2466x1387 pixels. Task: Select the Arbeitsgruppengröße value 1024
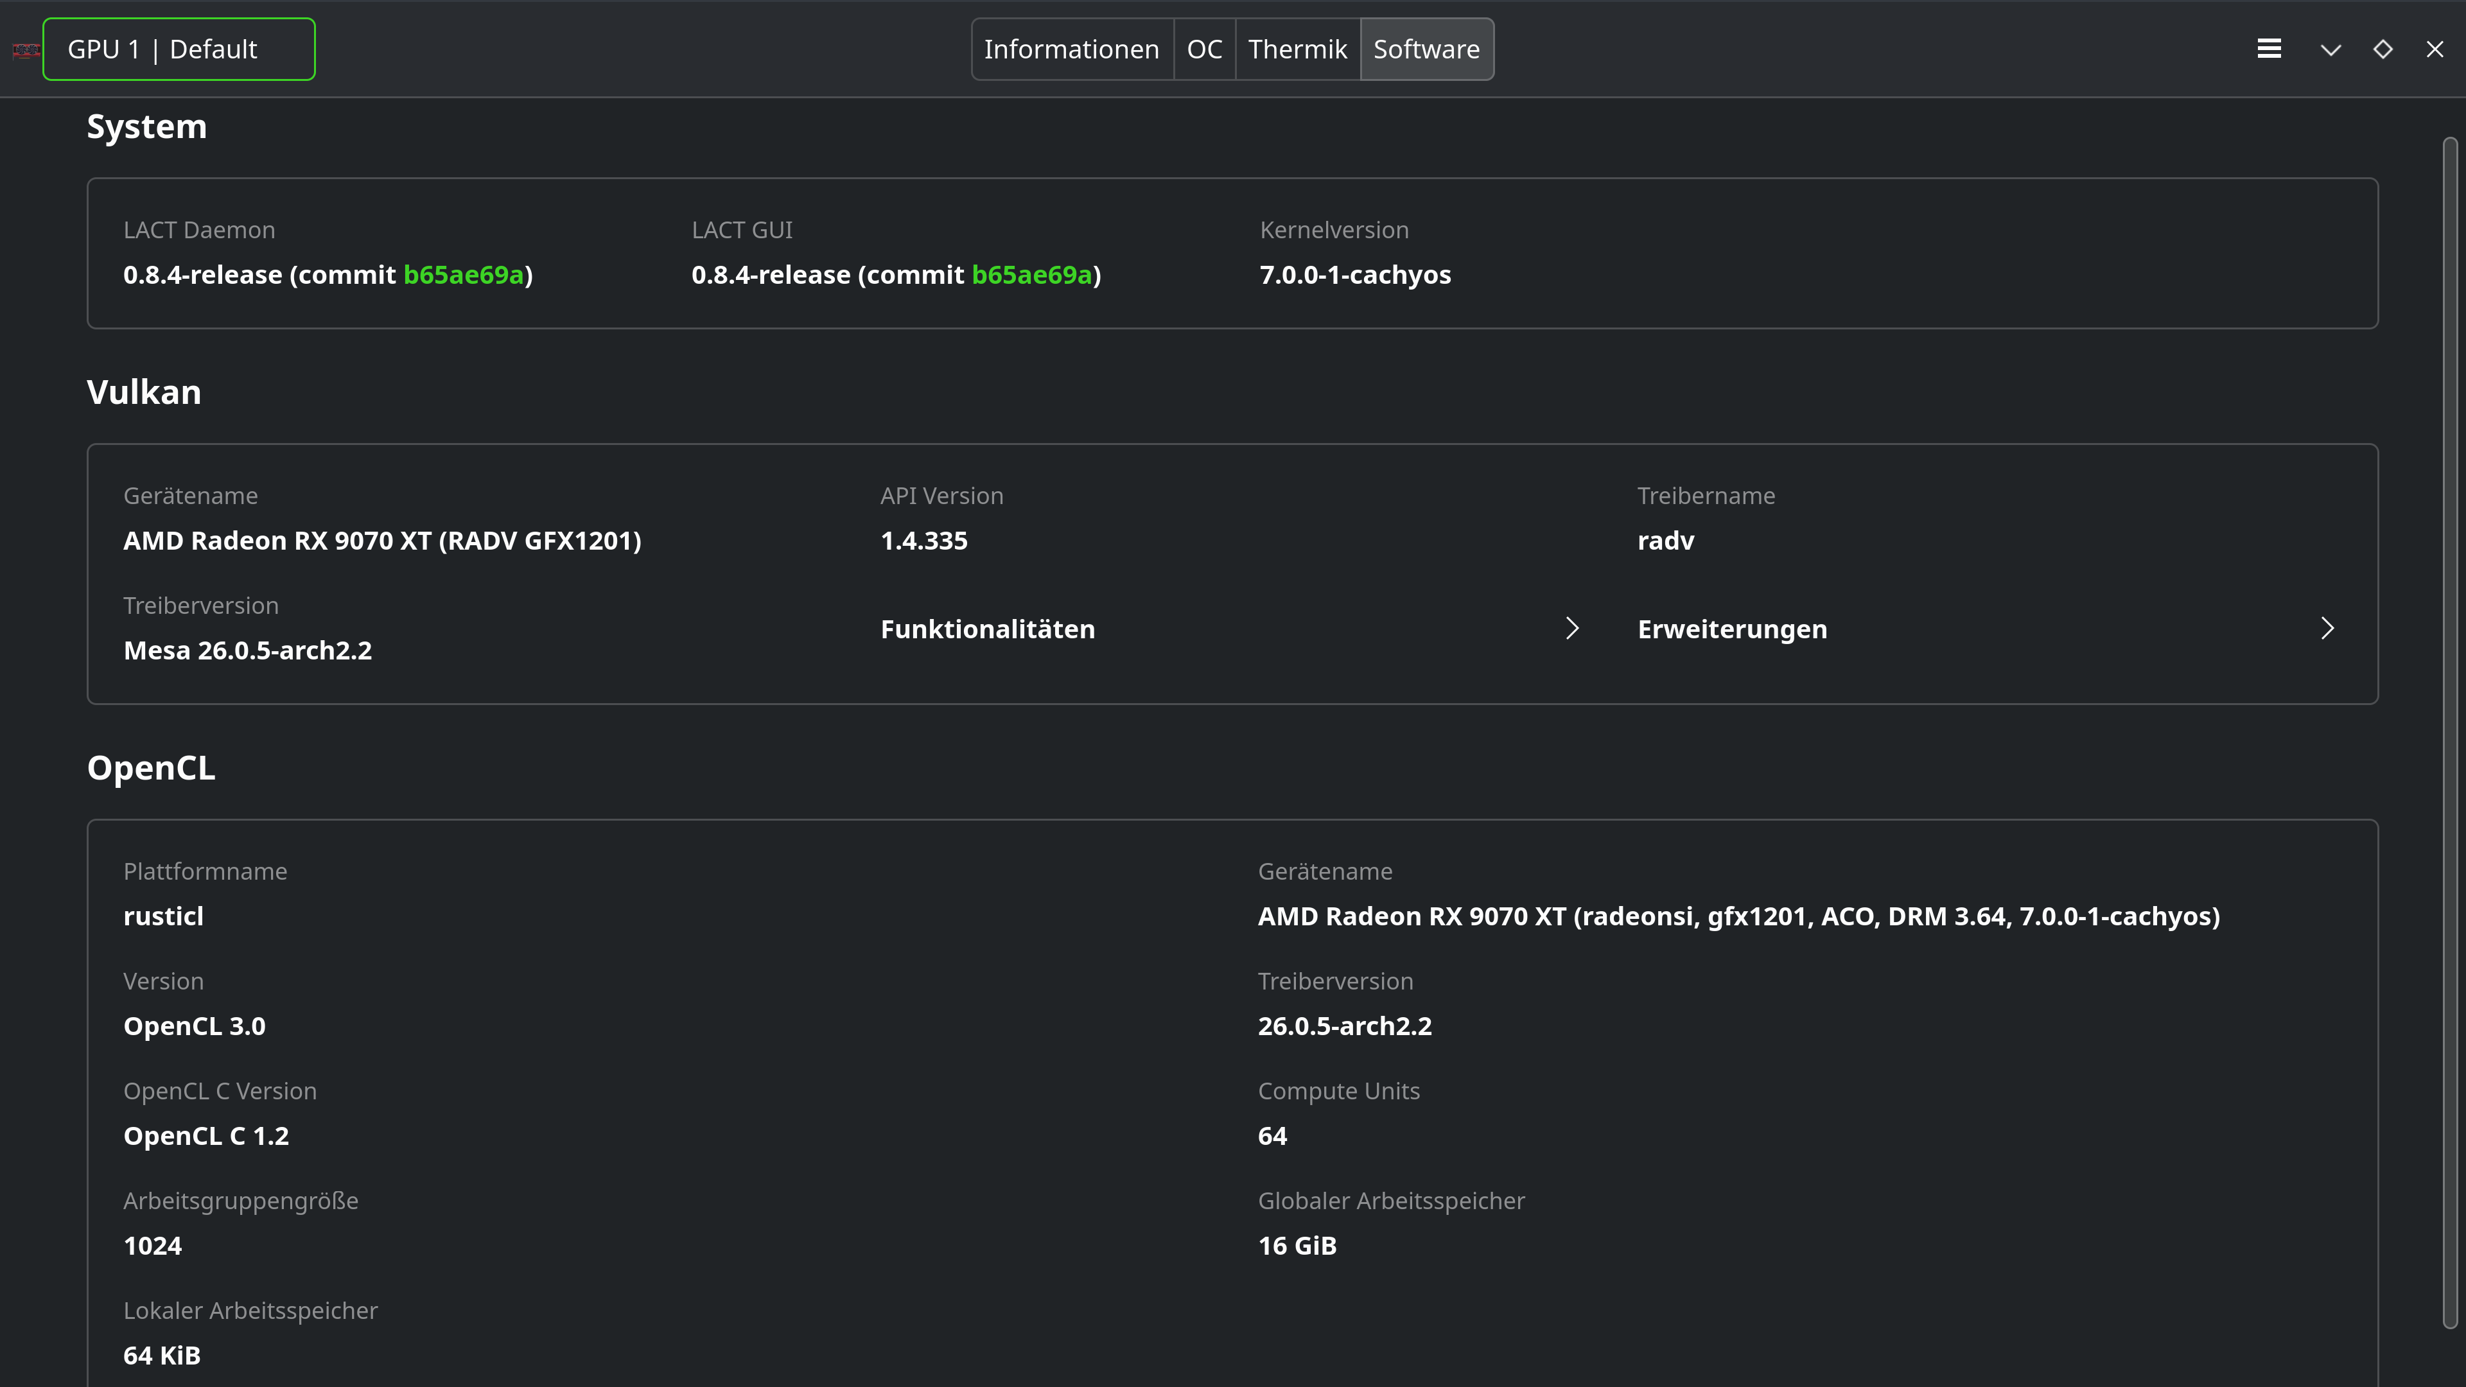[x=152, y=1246]
